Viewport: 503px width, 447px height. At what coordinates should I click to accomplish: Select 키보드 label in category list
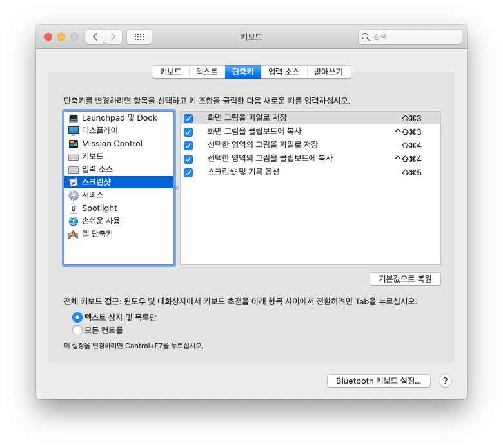click(x=93, y=156)
